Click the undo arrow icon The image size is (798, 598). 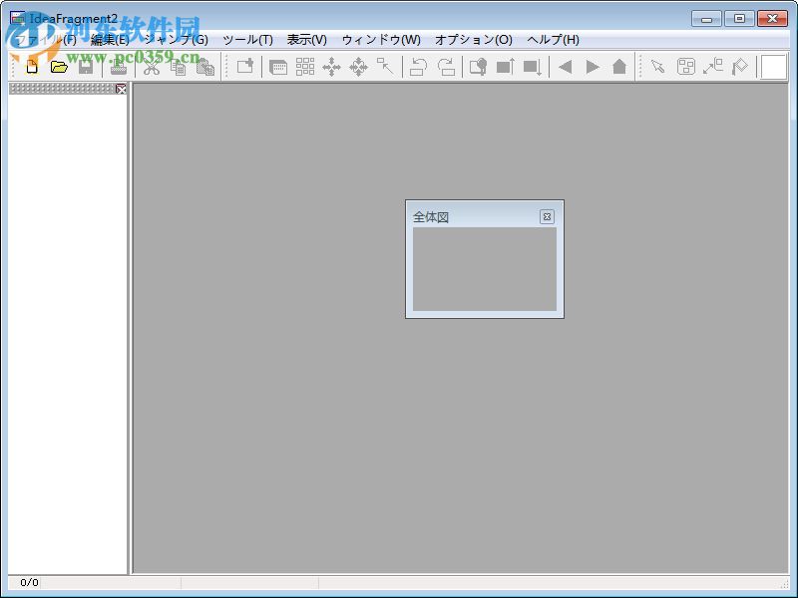pos(418,67)
